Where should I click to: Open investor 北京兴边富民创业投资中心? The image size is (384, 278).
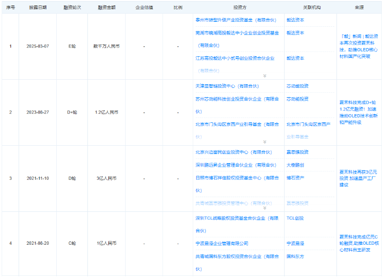233,152
